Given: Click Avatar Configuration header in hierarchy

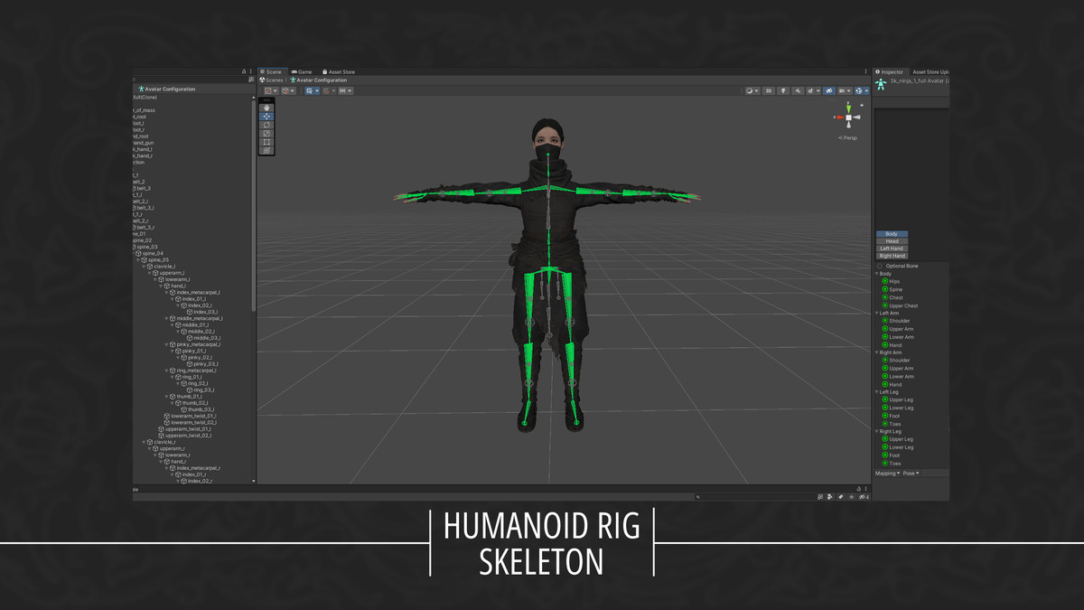Looking at the screenshot, I should pyautogui.click(x=166, y=89).
